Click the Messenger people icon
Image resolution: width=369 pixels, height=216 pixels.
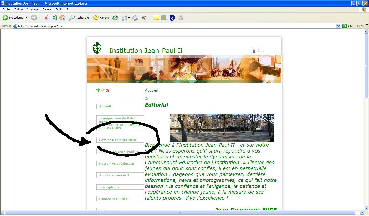coord(181,18)
